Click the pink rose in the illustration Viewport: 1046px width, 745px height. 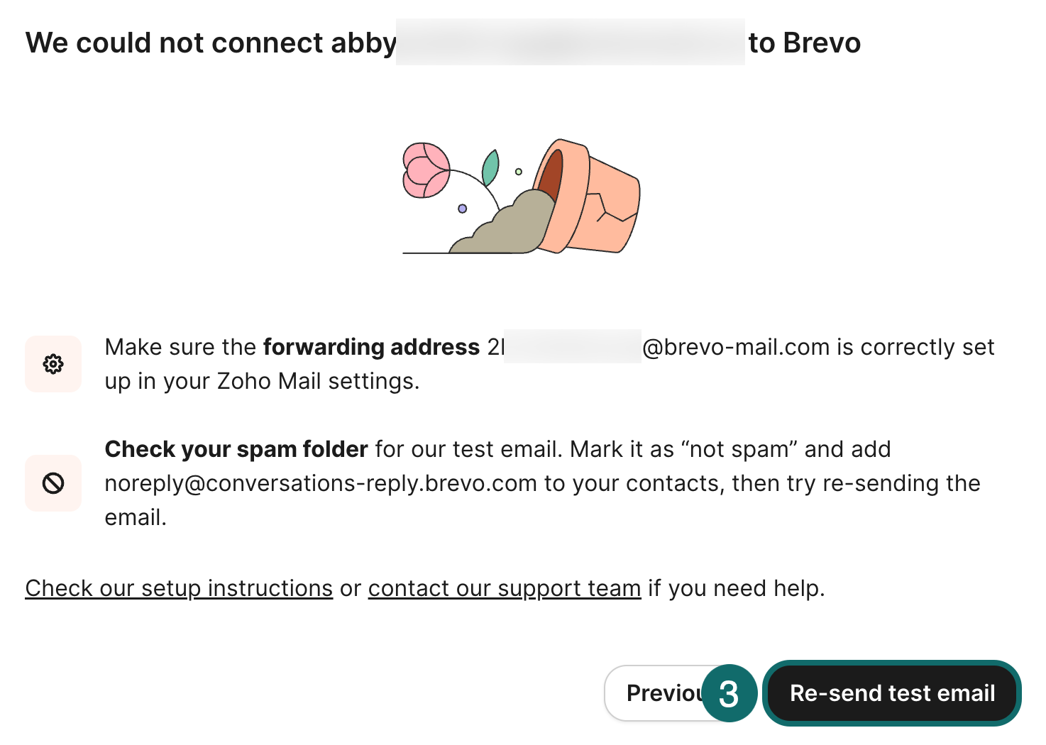[x=426, y=170]
